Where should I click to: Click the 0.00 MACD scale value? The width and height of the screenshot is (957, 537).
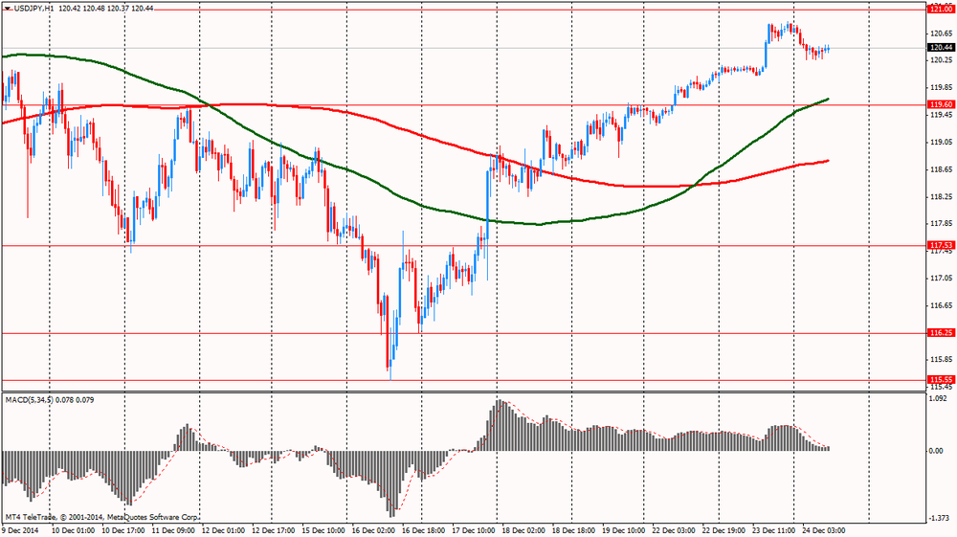pos(936,451)
